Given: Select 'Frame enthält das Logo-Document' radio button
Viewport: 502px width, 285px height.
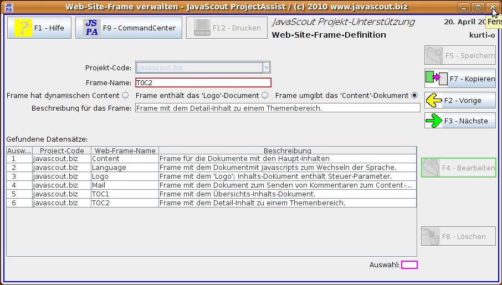Looking at the screenshot, I should click(x=265, y=95).
